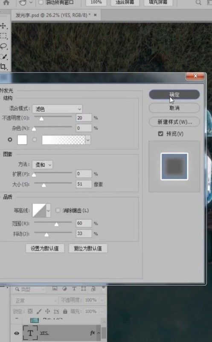
Task: Click the lock all icon in Layers panel
Action: click(65, 311)
